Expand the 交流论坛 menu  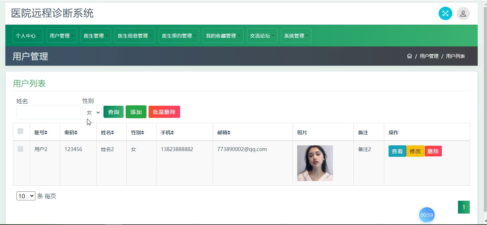tap(262, 36)
